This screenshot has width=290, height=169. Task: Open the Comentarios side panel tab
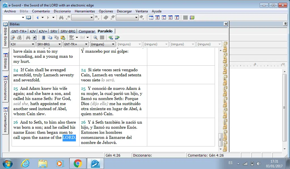(x=5, y=120)
